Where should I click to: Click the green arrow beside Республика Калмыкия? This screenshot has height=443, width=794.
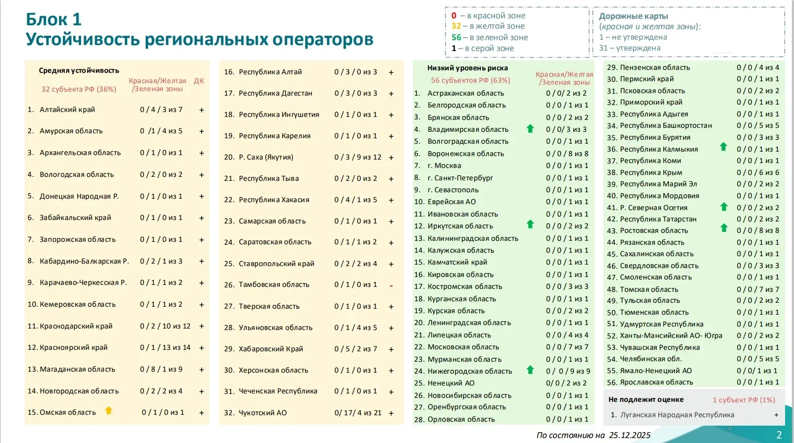click(723, 147)
